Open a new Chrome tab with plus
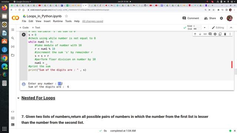The height and width of the screenshot is (133, 237). 212,6
